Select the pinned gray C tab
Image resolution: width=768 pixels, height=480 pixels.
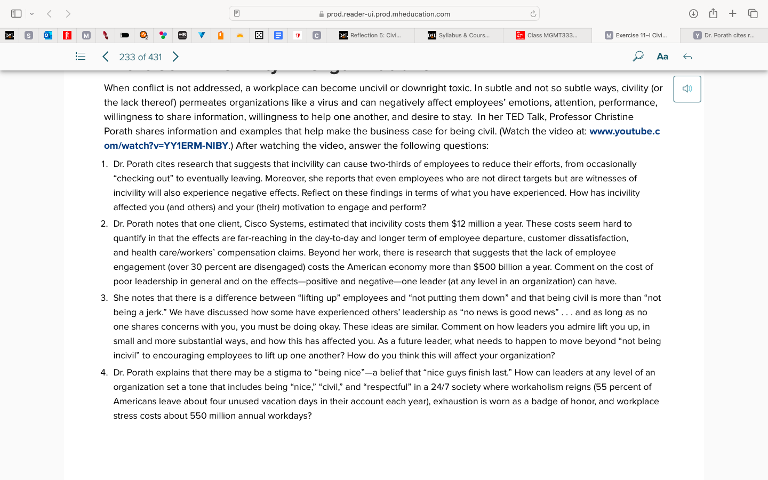coord(317,35)
